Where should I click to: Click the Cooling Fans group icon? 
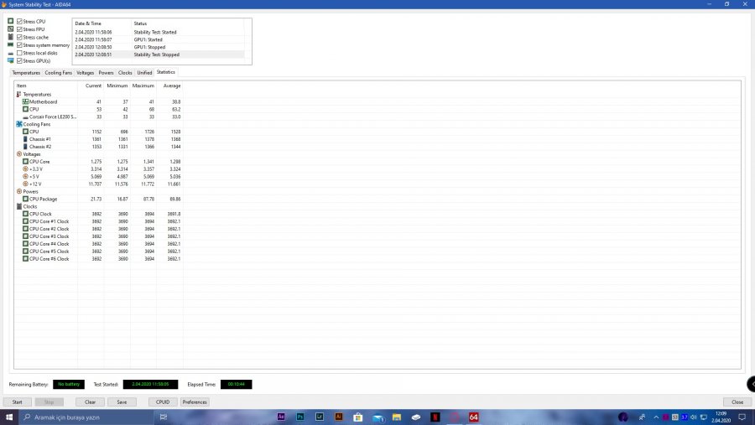19,124
